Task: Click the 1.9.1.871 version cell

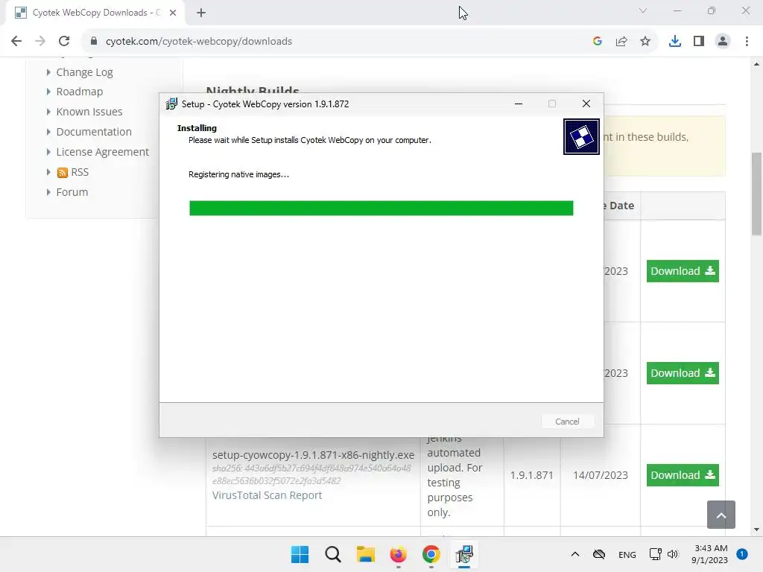Action: [x=531, y=475]
